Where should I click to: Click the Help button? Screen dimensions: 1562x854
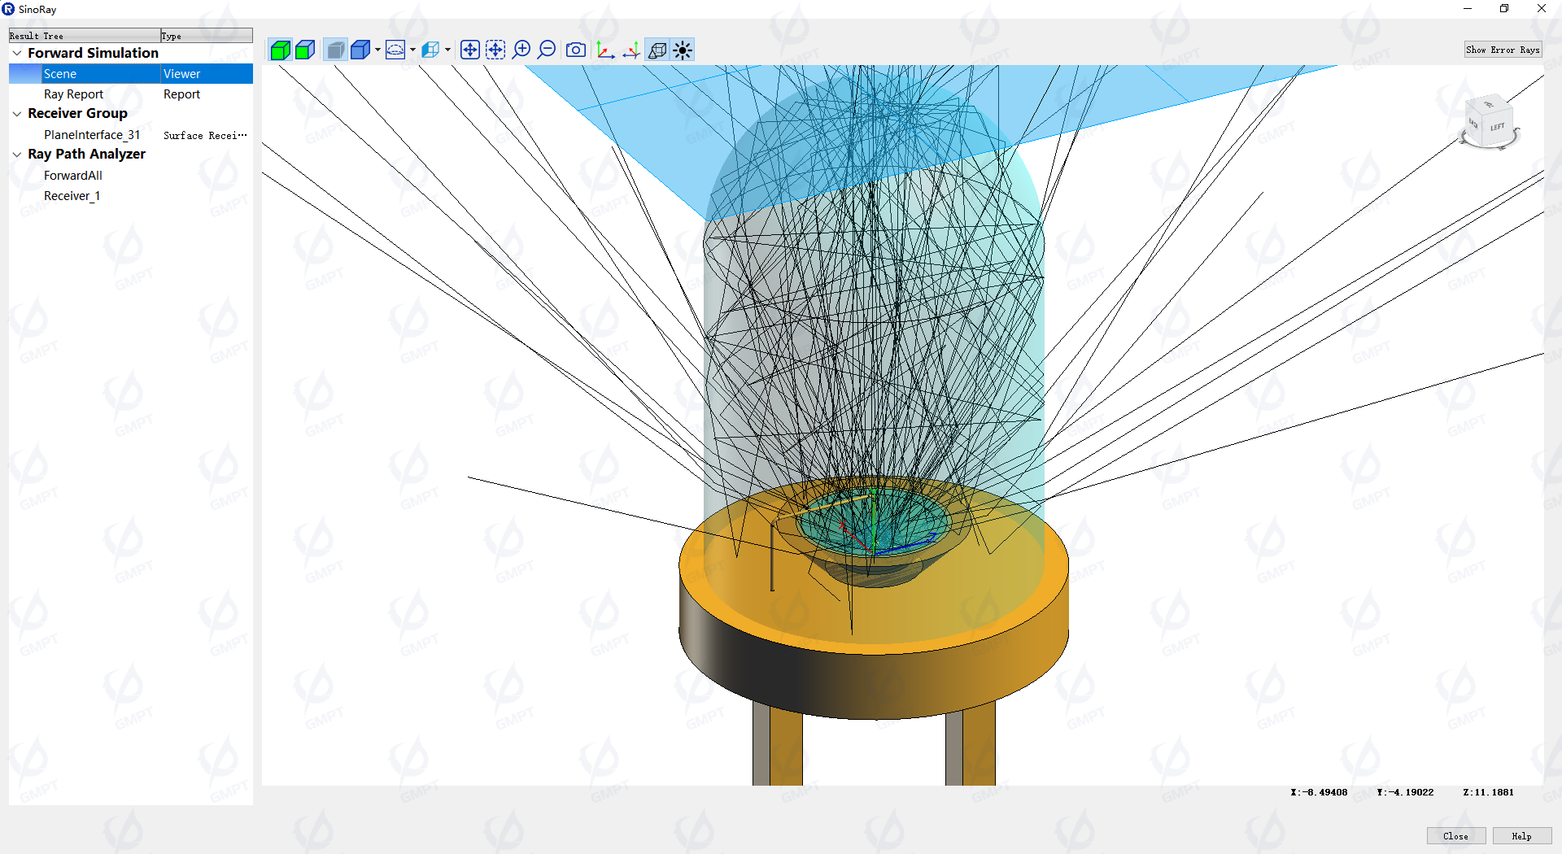pyautogui.click(x=1521, y=836)
